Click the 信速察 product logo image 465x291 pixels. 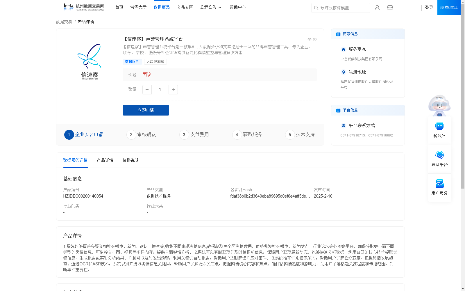(x=90, y=62)
